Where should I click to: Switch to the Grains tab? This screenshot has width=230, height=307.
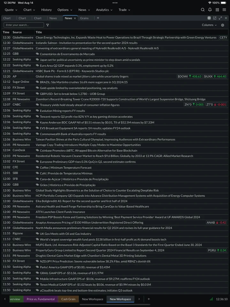84,18
